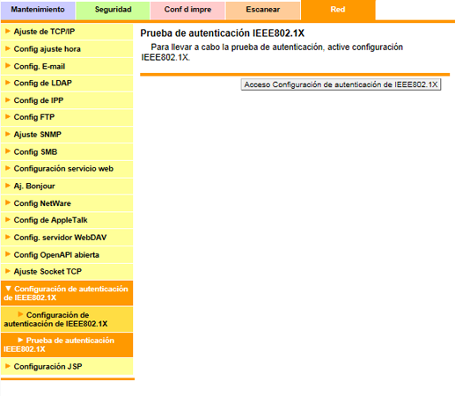
Task: Click arrow icon beside Ajuste de TCP/IP
Action: tap(8, 31)
